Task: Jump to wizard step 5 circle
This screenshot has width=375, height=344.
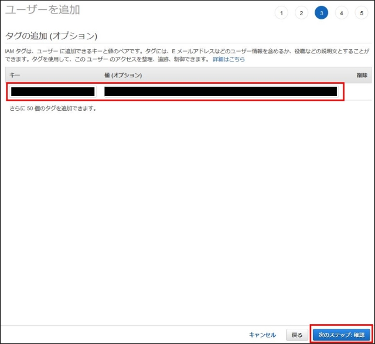Action: (362, 13)
